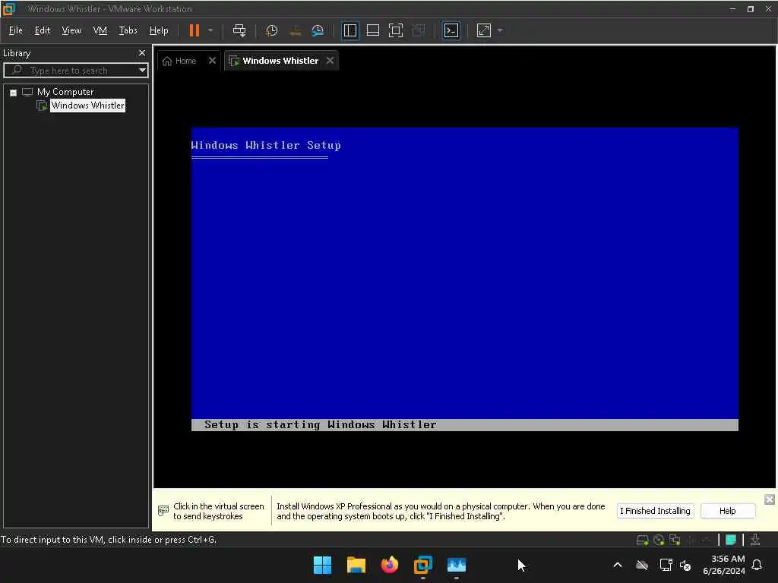Image resolution: width=778 pixels, height=583 pixels.
Task: Click the stretch guest display icon
Action: point(484,30)
